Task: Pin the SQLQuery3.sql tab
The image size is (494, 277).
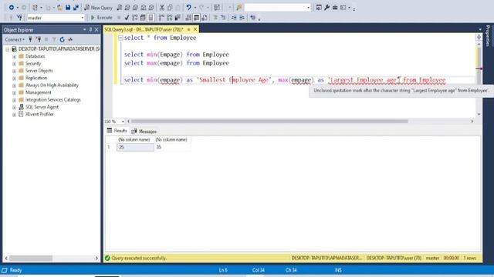Action: [188, 29]
